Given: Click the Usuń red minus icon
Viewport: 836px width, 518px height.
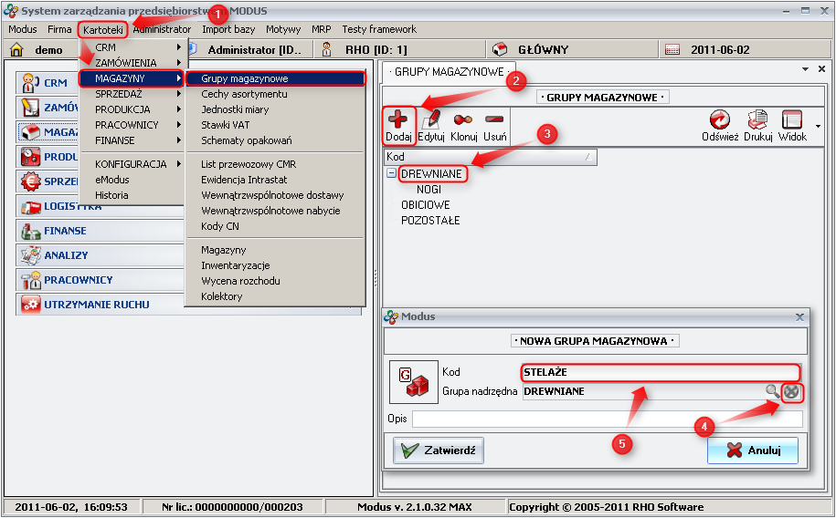Looking at the screenshot, I should pos(494,119).
